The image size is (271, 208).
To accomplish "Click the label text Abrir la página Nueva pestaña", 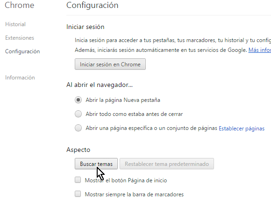I will coord(123,100).
